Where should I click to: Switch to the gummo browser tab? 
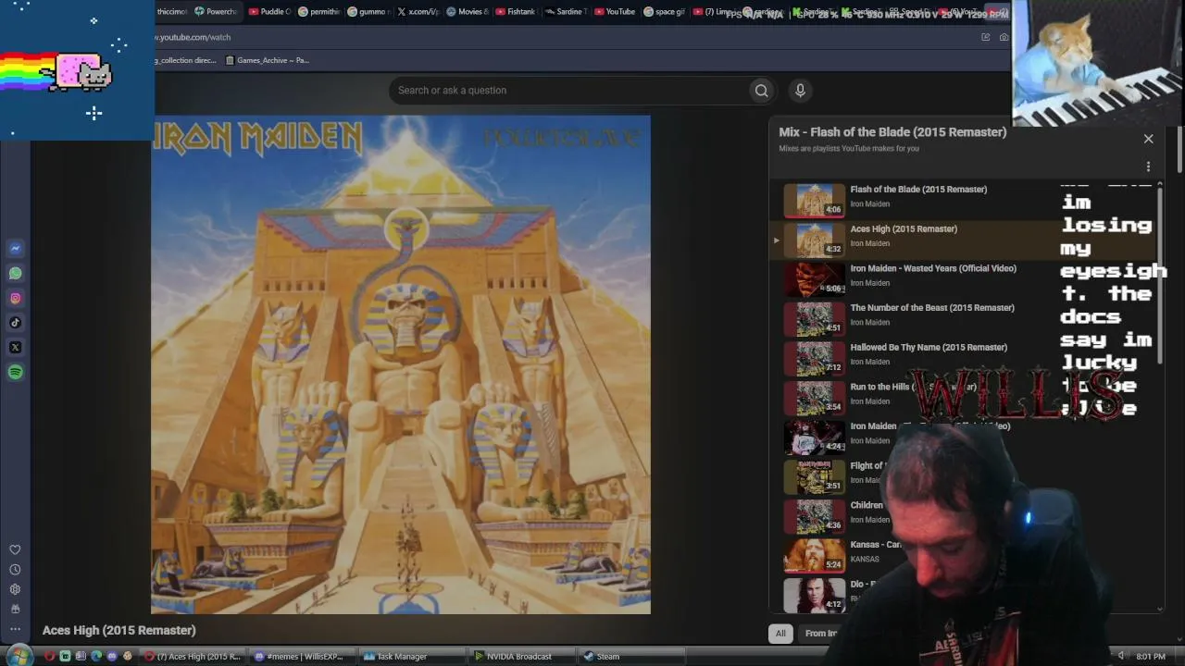[x=370, y=12]
